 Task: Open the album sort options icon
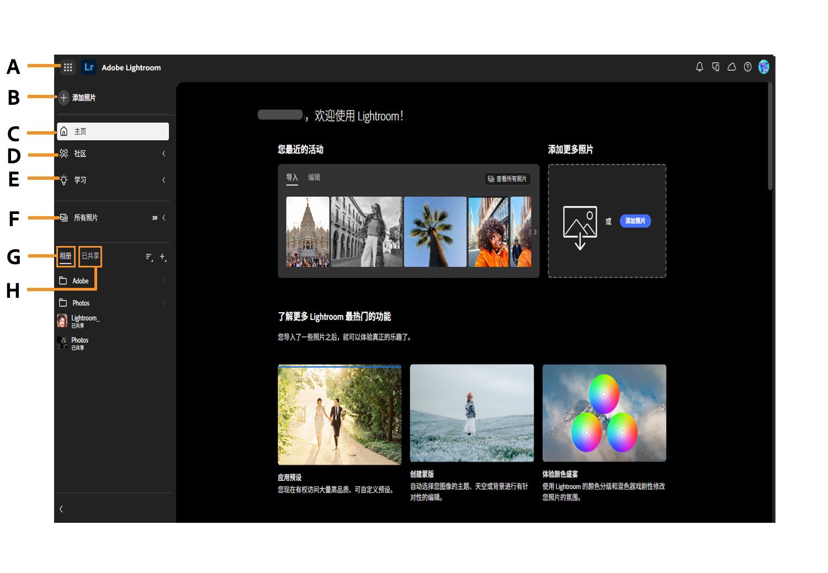tap(148, 256)
